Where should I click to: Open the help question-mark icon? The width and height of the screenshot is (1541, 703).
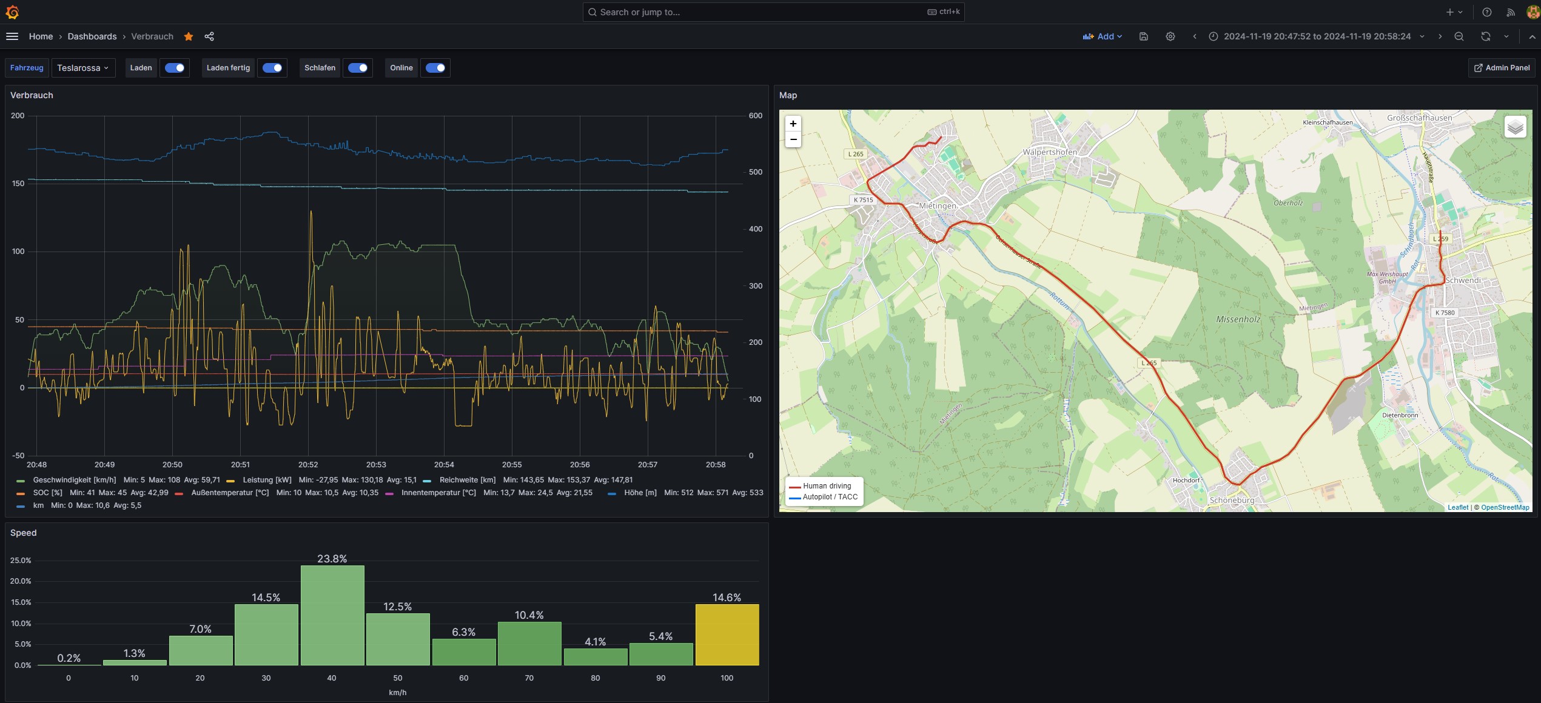pos(1486,12)
